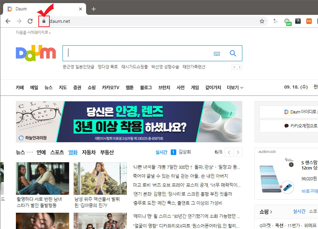Switch to the 스포츠 news tab

click(x=57, y=152)
